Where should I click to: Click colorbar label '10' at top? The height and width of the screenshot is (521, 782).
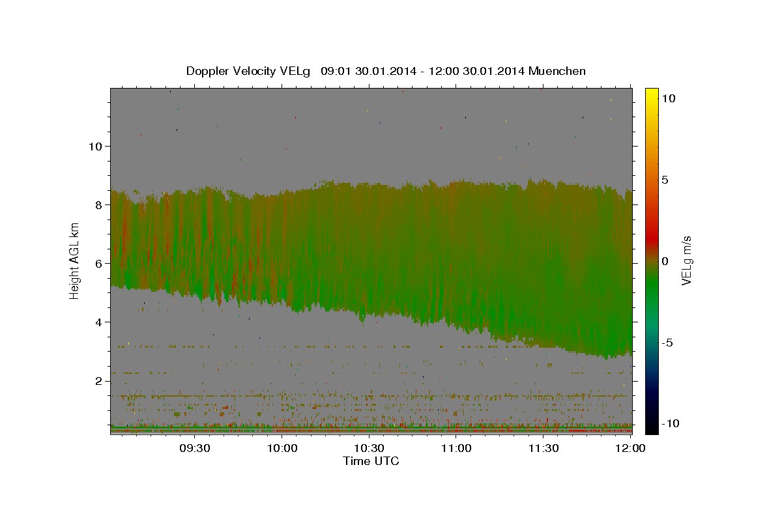tap(669, 98)
